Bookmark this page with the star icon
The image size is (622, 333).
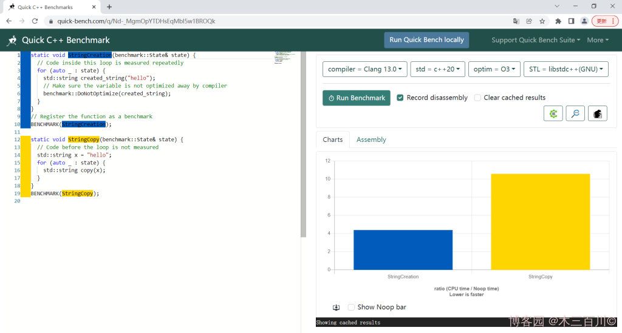click(x=542, y=21)
